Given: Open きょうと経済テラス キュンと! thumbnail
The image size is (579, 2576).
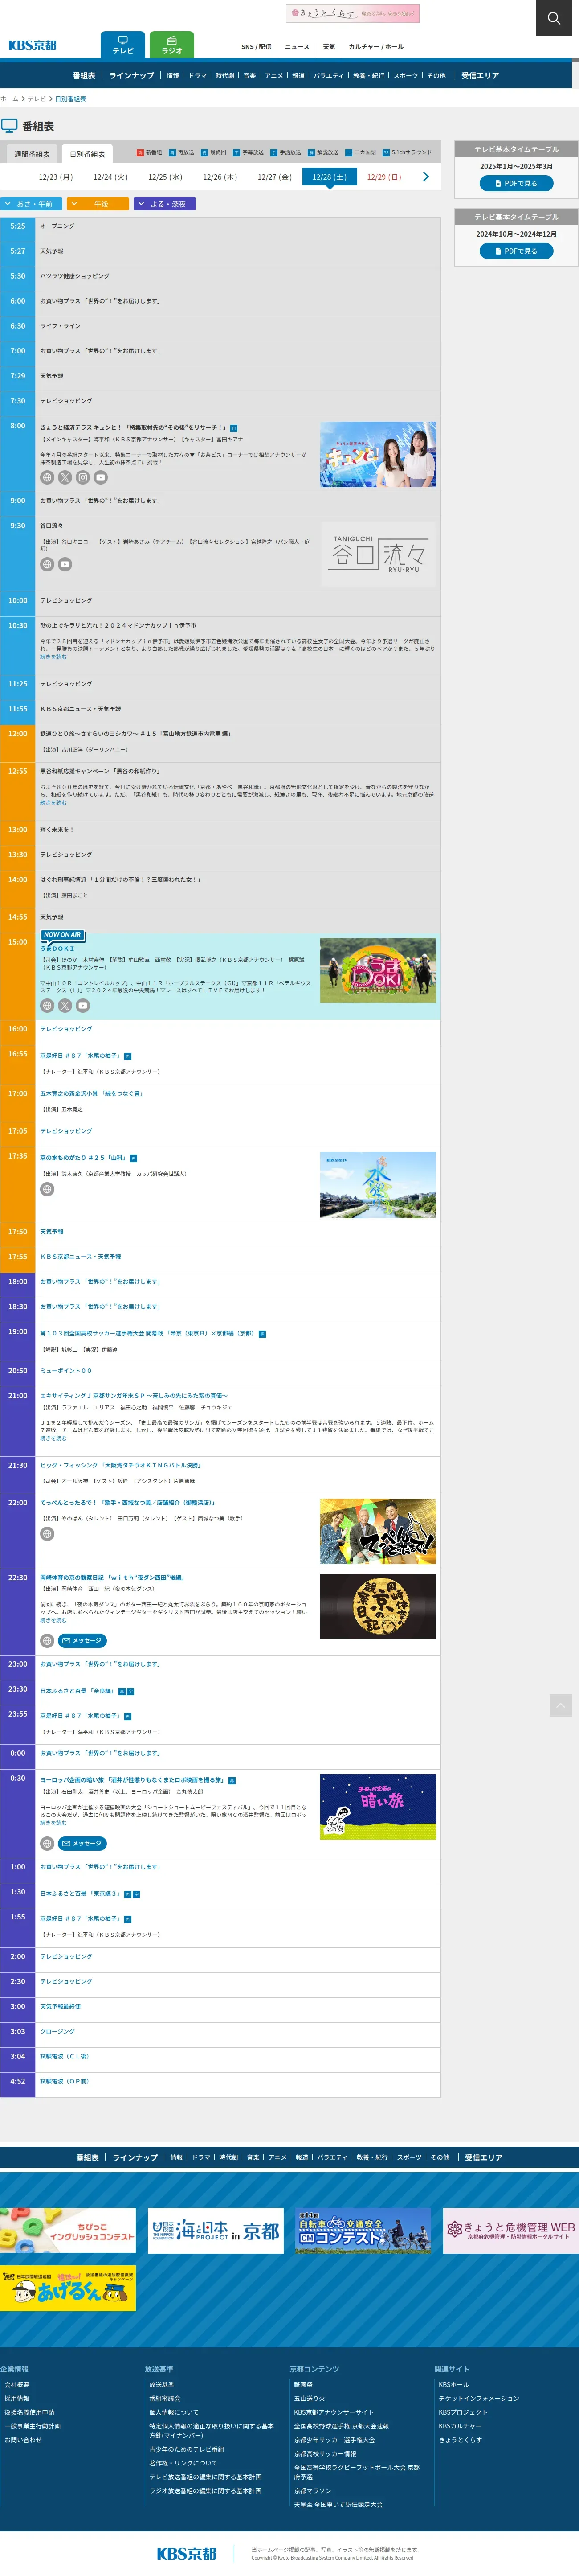Looking at the screenshot, I should (x=378, y=455).
